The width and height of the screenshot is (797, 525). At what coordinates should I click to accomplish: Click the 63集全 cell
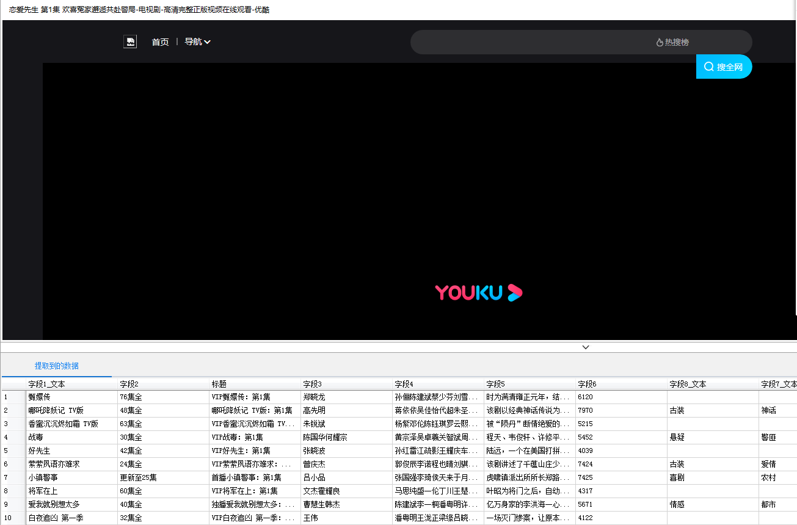point(164,424)
